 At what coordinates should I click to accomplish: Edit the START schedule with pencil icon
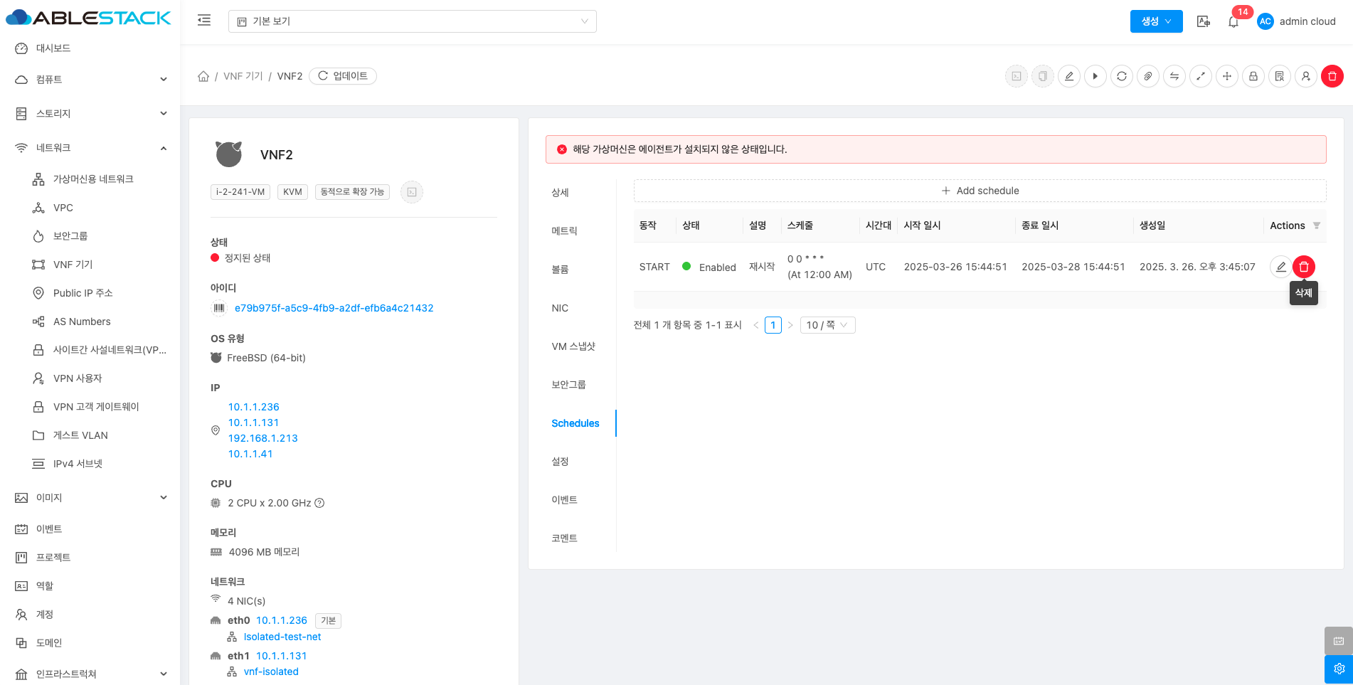click(x=1280, y=267)
